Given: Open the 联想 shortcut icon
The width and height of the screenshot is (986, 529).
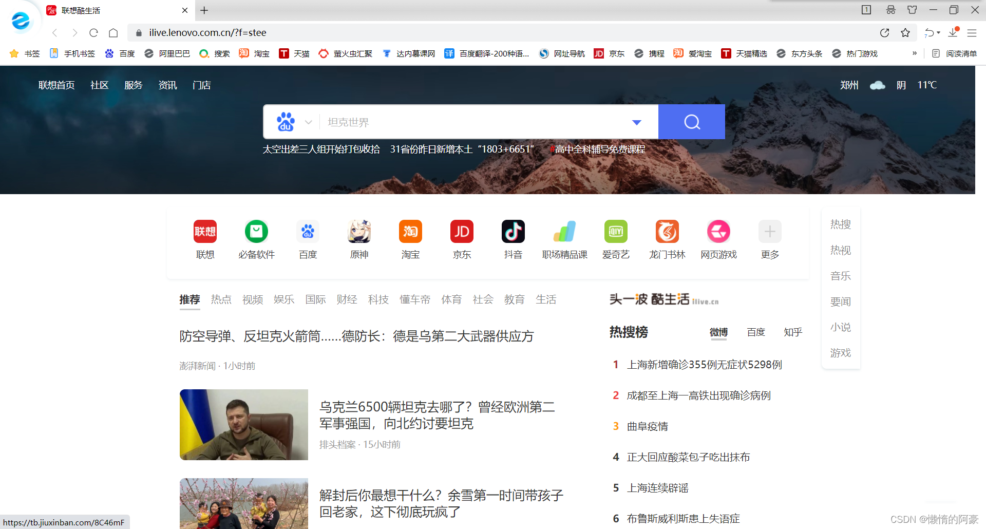Looking at the screenshot, I should (x=205, y=232).
